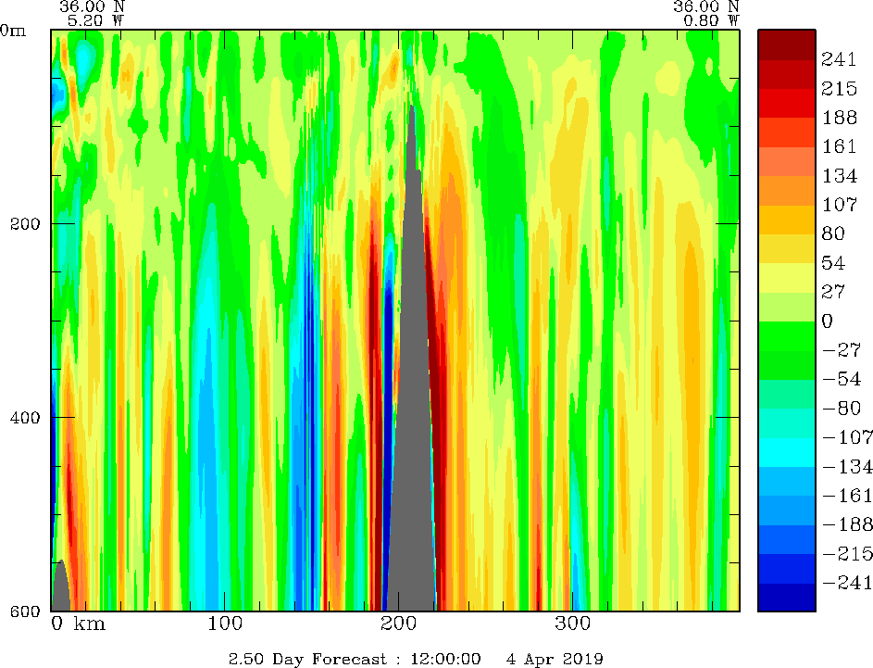The width and height of the screenshot is (873, 668).
Task: Click the -27 colorbar value label
Action: (842, 350)
